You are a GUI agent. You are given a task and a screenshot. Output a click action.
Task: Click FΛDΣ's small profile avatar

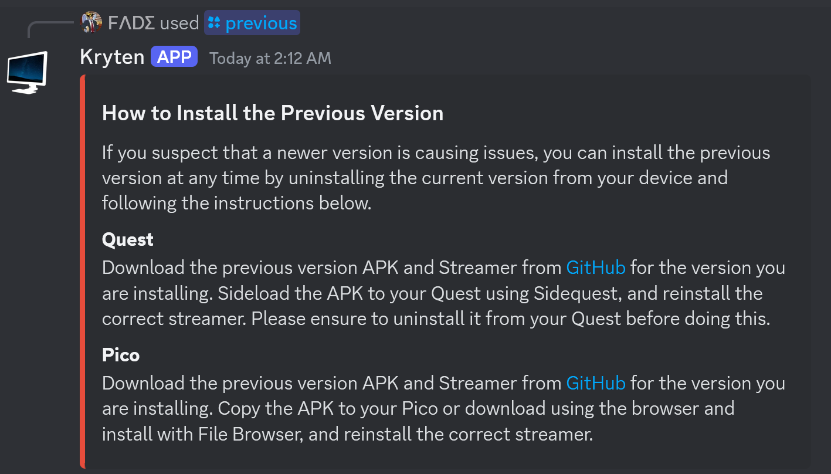91,23
